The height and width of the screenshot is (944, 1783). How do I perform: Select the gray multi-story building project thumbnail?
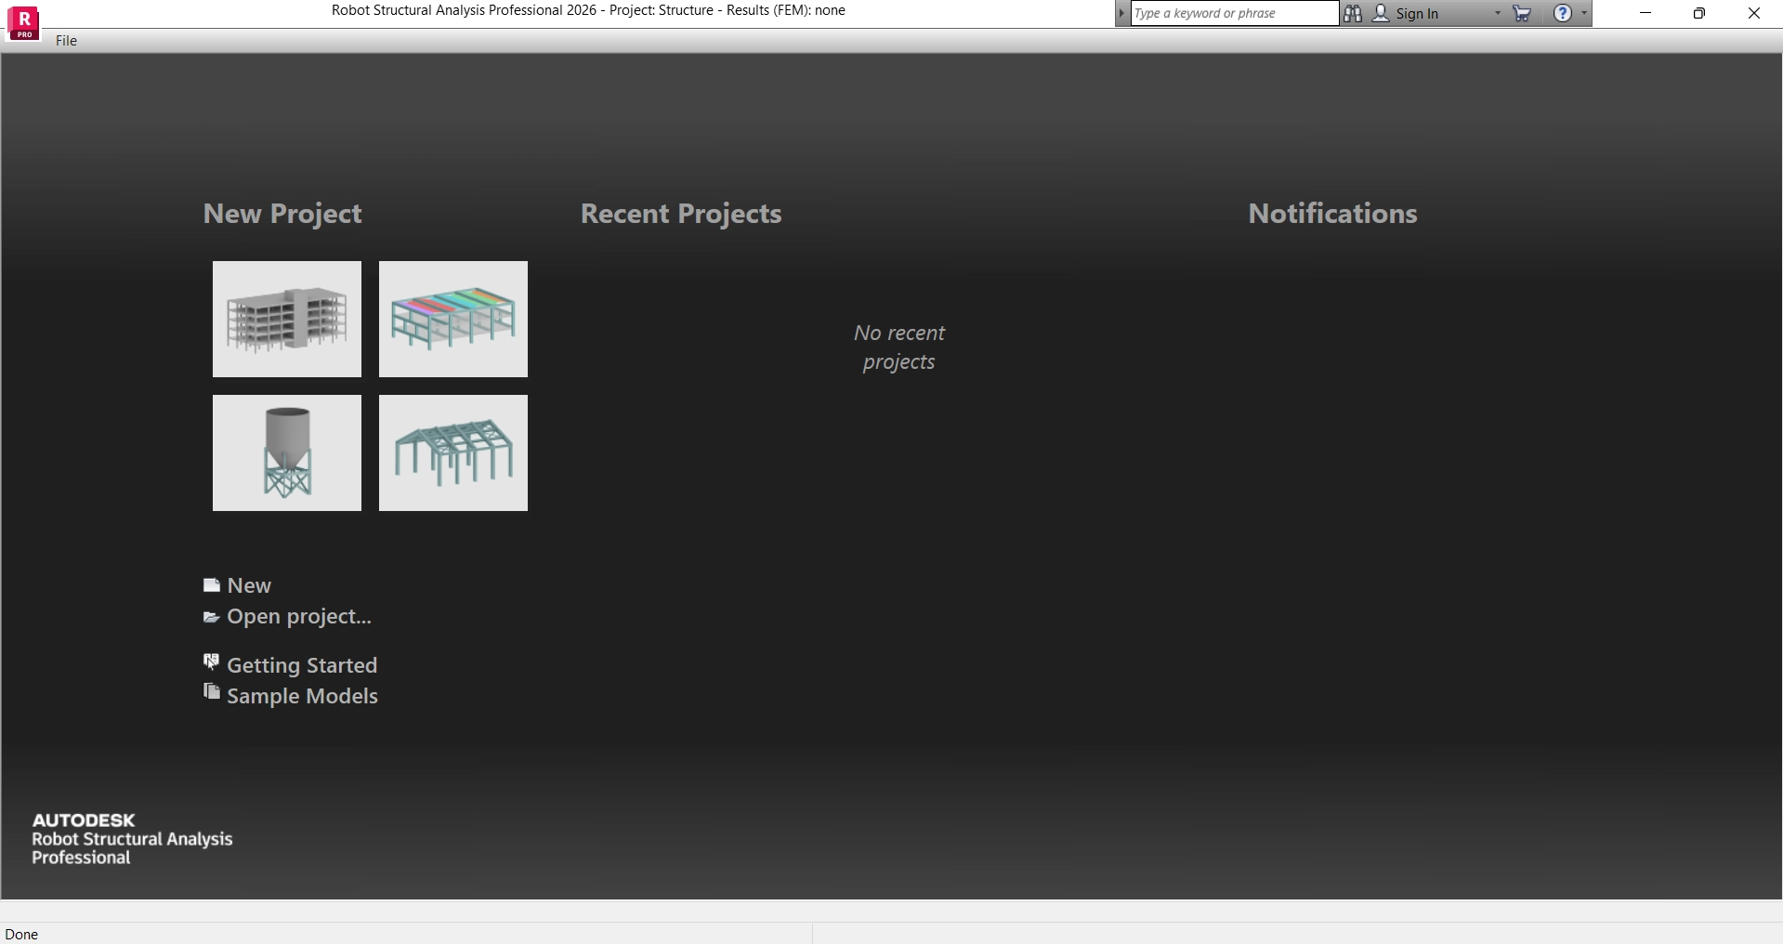286,319
